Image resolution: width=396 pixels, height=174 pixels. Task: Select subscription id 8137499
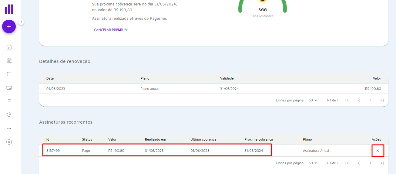(53, 151)
